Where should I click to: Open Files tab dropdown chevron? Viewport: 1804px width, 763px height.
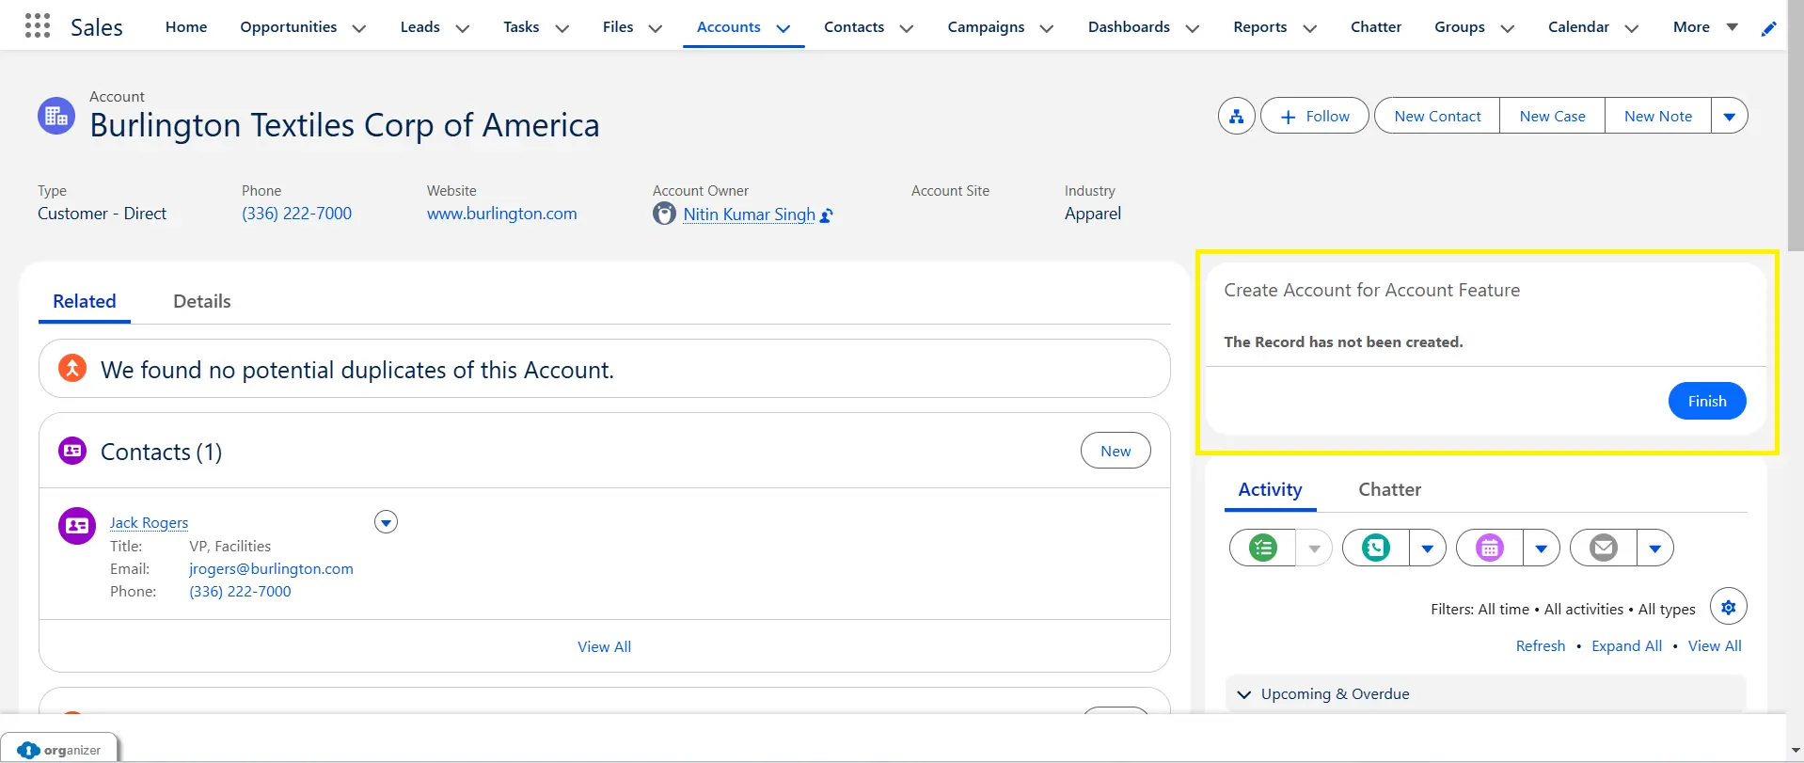[655, 28]
